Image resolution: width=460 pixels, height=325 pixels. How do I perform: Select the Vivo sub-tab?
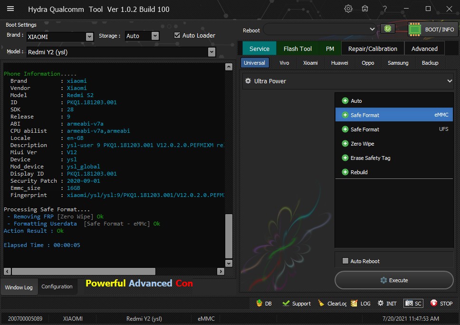pos(284,63)
